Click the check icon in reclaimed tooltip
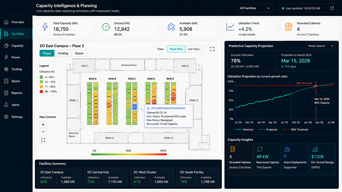 (148, 108)
